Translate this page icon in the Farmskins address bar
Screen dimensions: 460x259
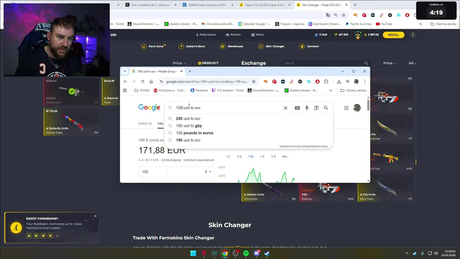328,15
